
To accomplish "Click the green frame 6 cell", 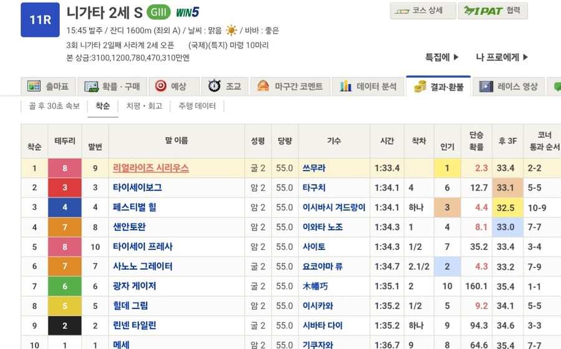I will pos(65,286).
